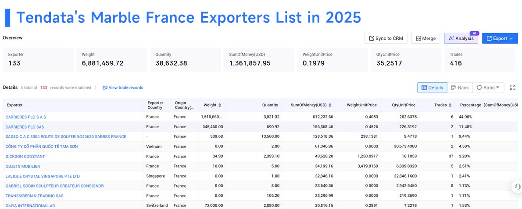Toggle fullscreen table icon
Image resolution: width=522 pixels, height=209 pixels.
(512, 87)
